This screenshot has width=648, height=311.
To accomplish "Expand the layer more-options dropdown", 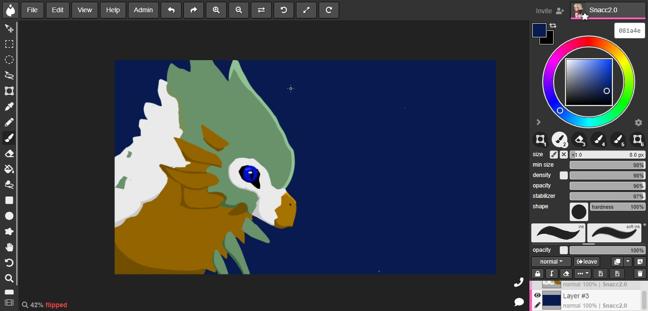I will (x=583, y=274).
